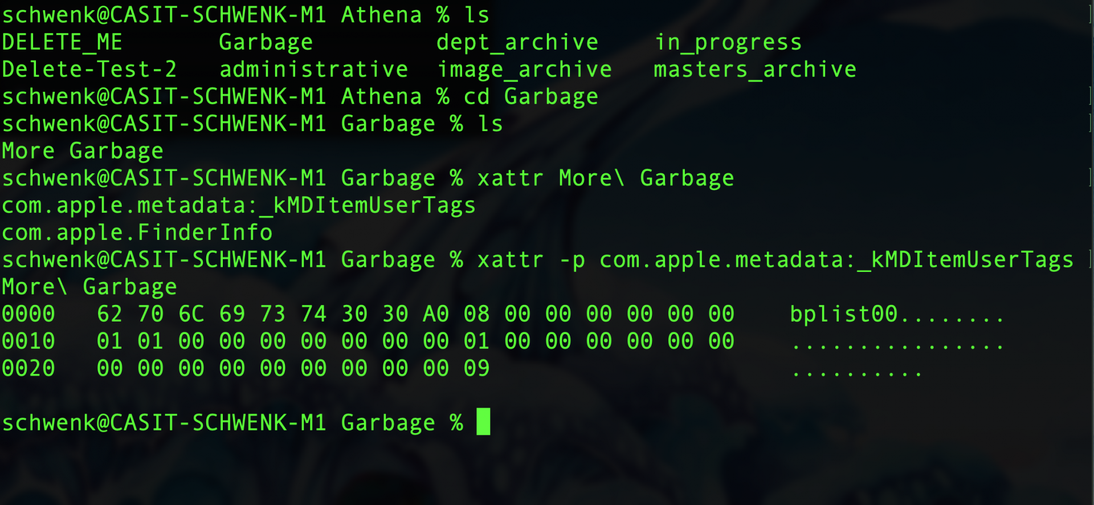Screen dimensions: 1094x505
Task: Click the 'cd Garbage' command text
Action: tap(531, 97)
